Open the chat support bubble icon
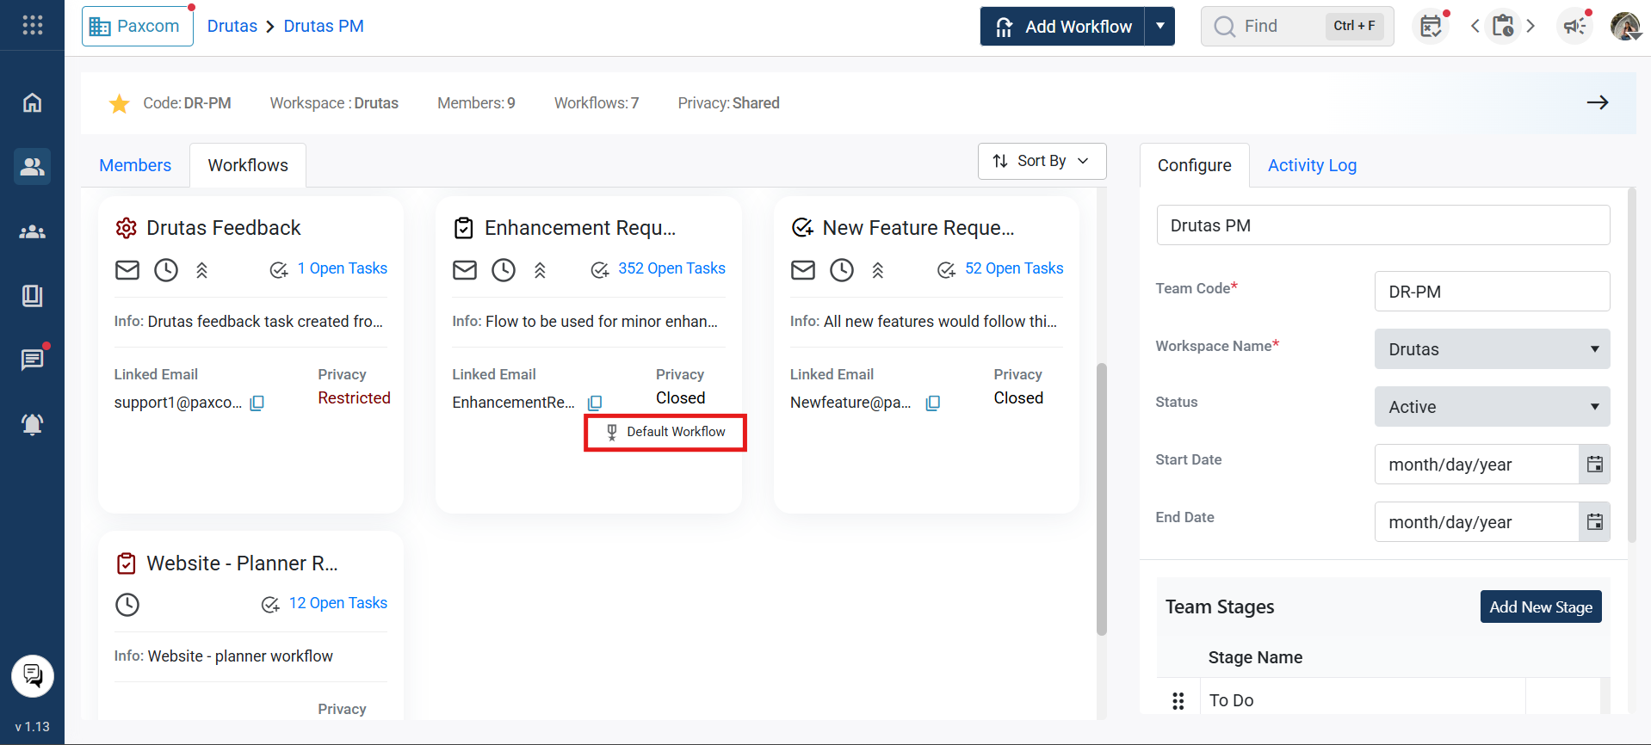Screen dimensions: 1651x745 (33, 676)
